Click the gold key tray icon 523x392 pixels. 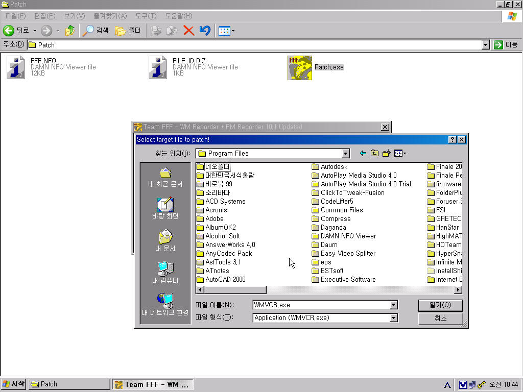point(481,385)
